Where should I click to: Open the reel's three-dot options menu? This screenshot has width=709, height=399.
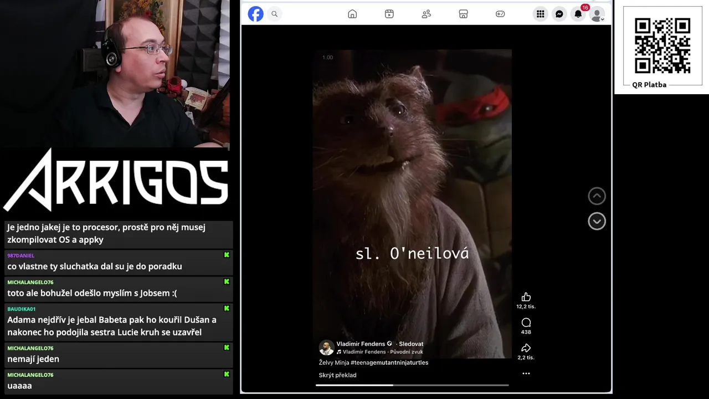(x=526, y=374)
